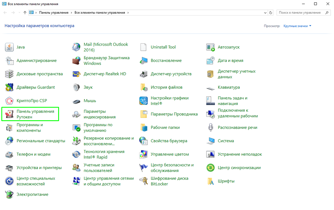Open Параметры индексирования icon
The height and width of the screenshot is (210, 334).
click(76, 114)
